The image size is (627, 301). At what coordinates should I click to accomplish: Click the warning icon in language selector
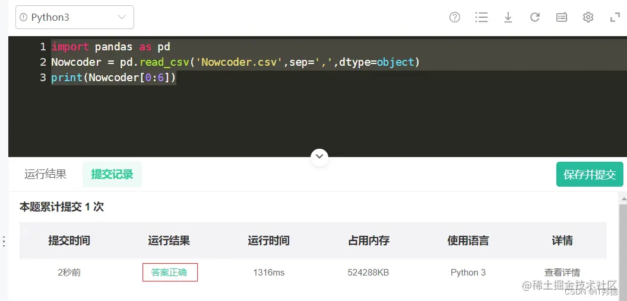[x=23, y=17]
